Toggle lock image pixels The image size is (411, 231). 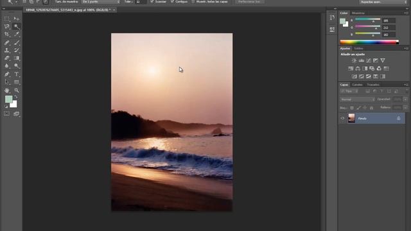358,108
